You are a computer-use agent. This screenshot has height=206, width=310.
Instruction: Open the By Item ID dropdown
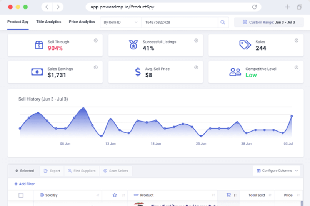pos(121,22)
